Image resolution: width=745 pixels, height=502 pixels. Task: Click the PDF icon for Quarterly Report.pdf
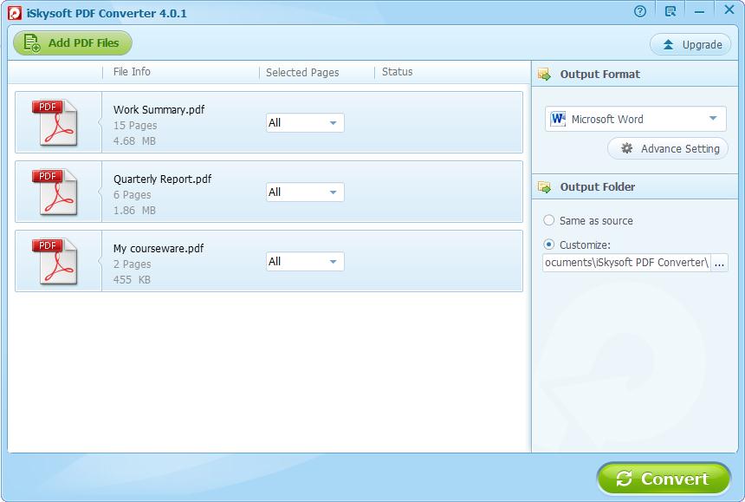point(55,192)
